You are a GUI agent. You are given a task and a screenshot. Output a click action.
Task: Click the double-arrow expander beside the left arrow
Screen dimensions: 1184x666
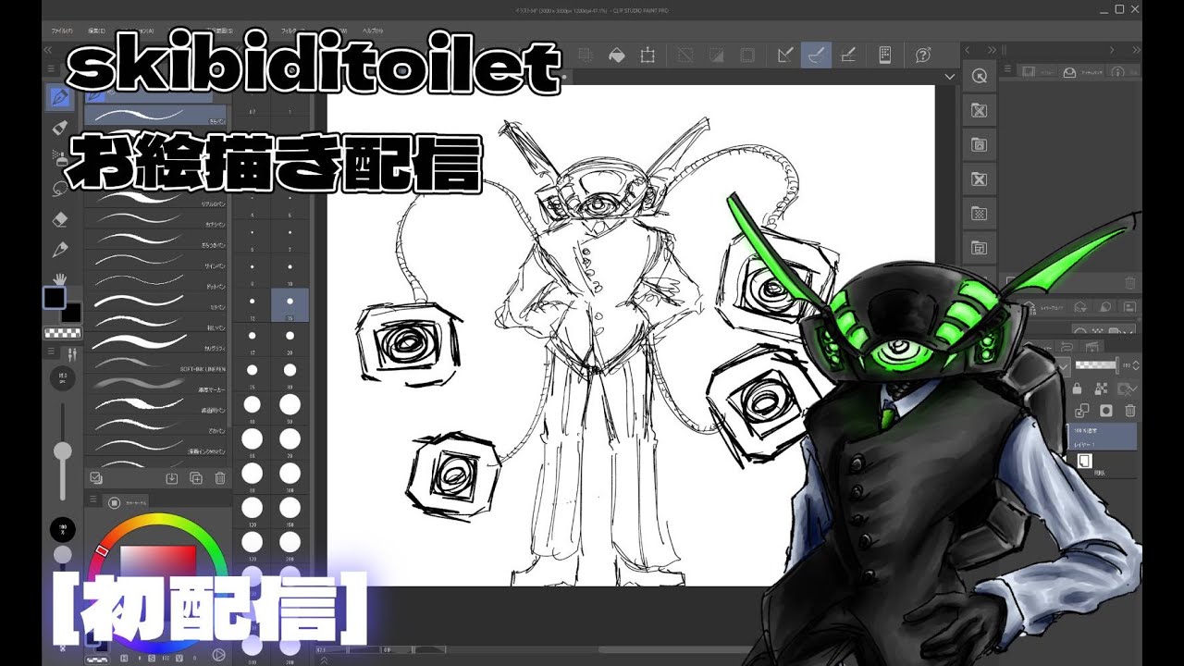tap(993, 49)
